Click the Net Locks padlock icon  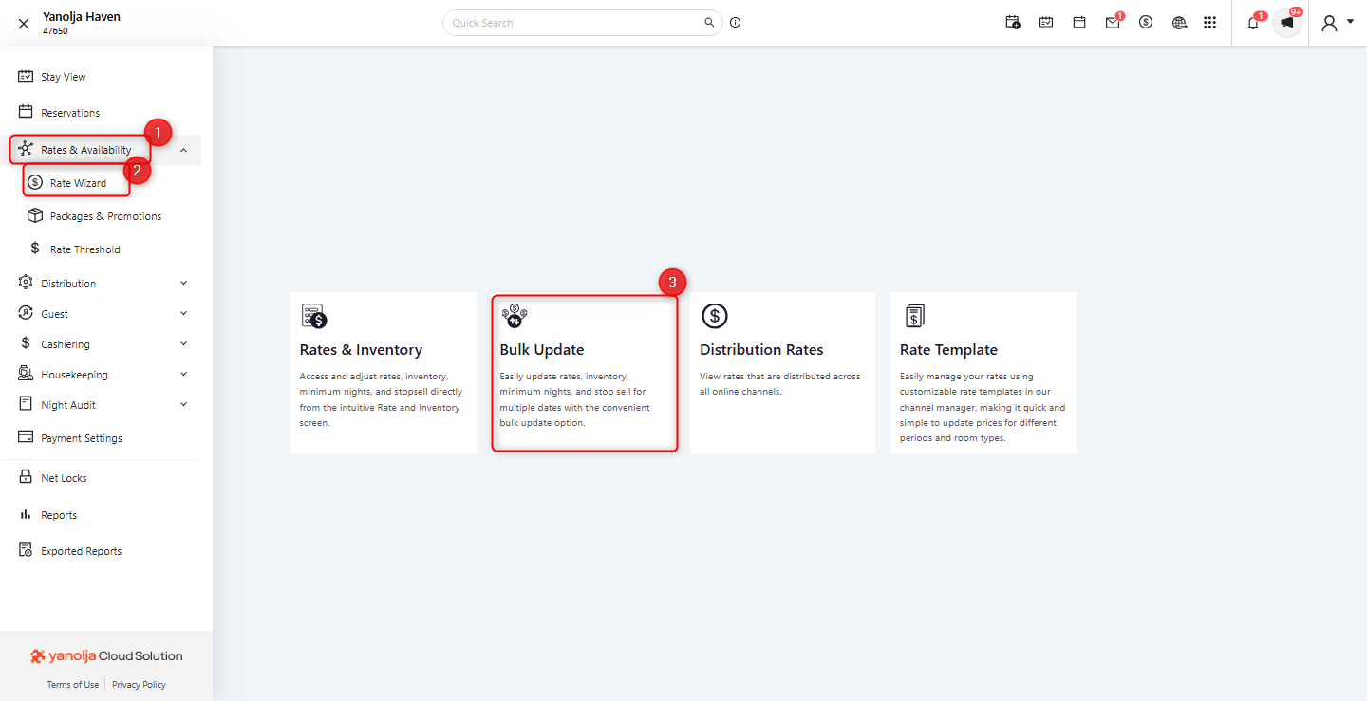point(26,476)
